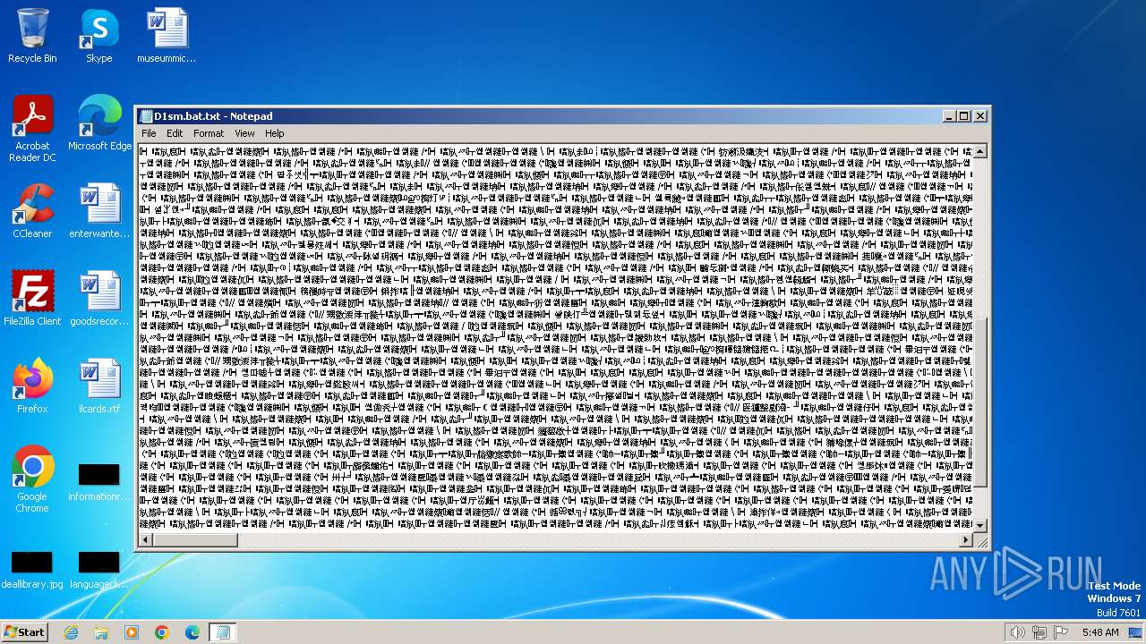Select the languagecli desktop file
The image size is (1146, 644).
(99, 570)
